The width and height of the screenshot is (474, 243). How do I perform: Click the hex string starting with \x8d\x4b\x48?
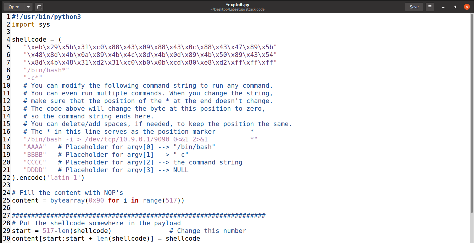[x=150, y=63]
